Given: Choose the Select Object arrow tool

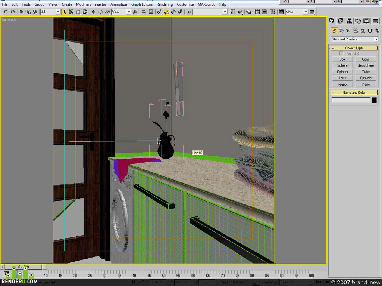Looking at the screenshot, I should point(65,12).
